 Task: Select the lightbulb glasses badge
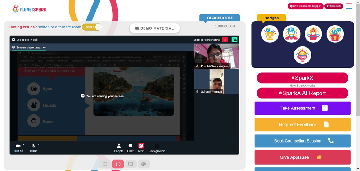pos(302,55)
